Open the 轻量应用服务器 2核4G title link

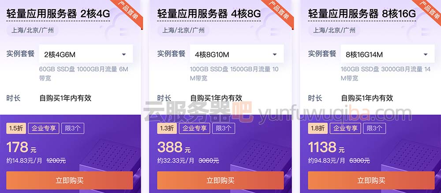[58, 14]
